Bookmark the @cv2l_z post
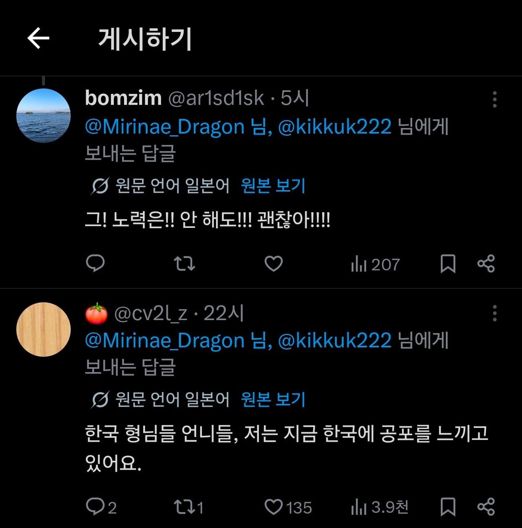 point(448,507)
